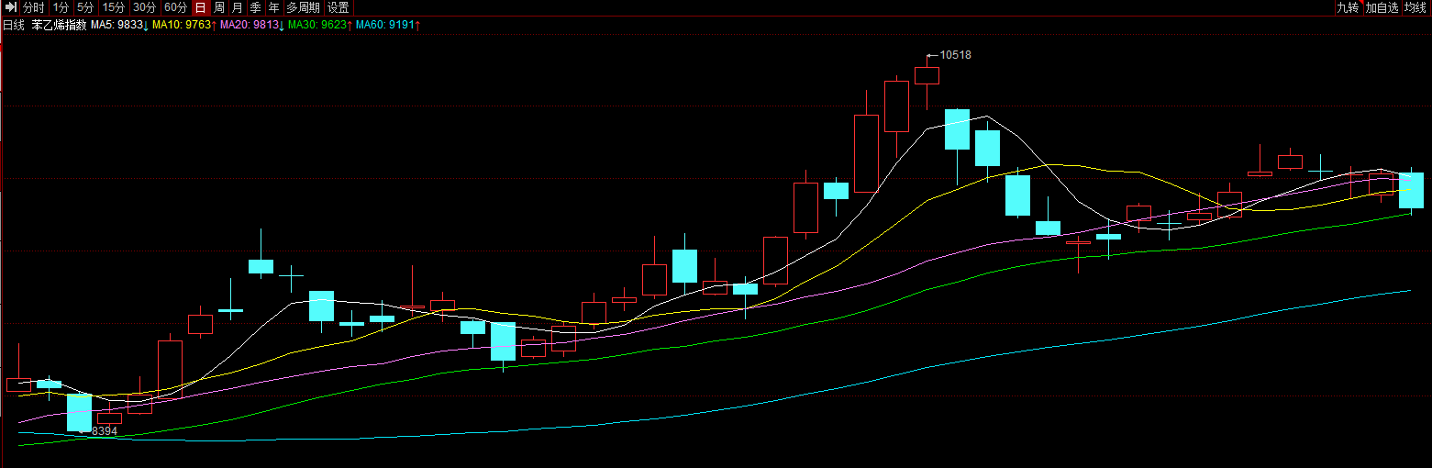Screen dimensions: 1432x468
Task: Switch to 月 monthly chart
Action: [238, 7]
